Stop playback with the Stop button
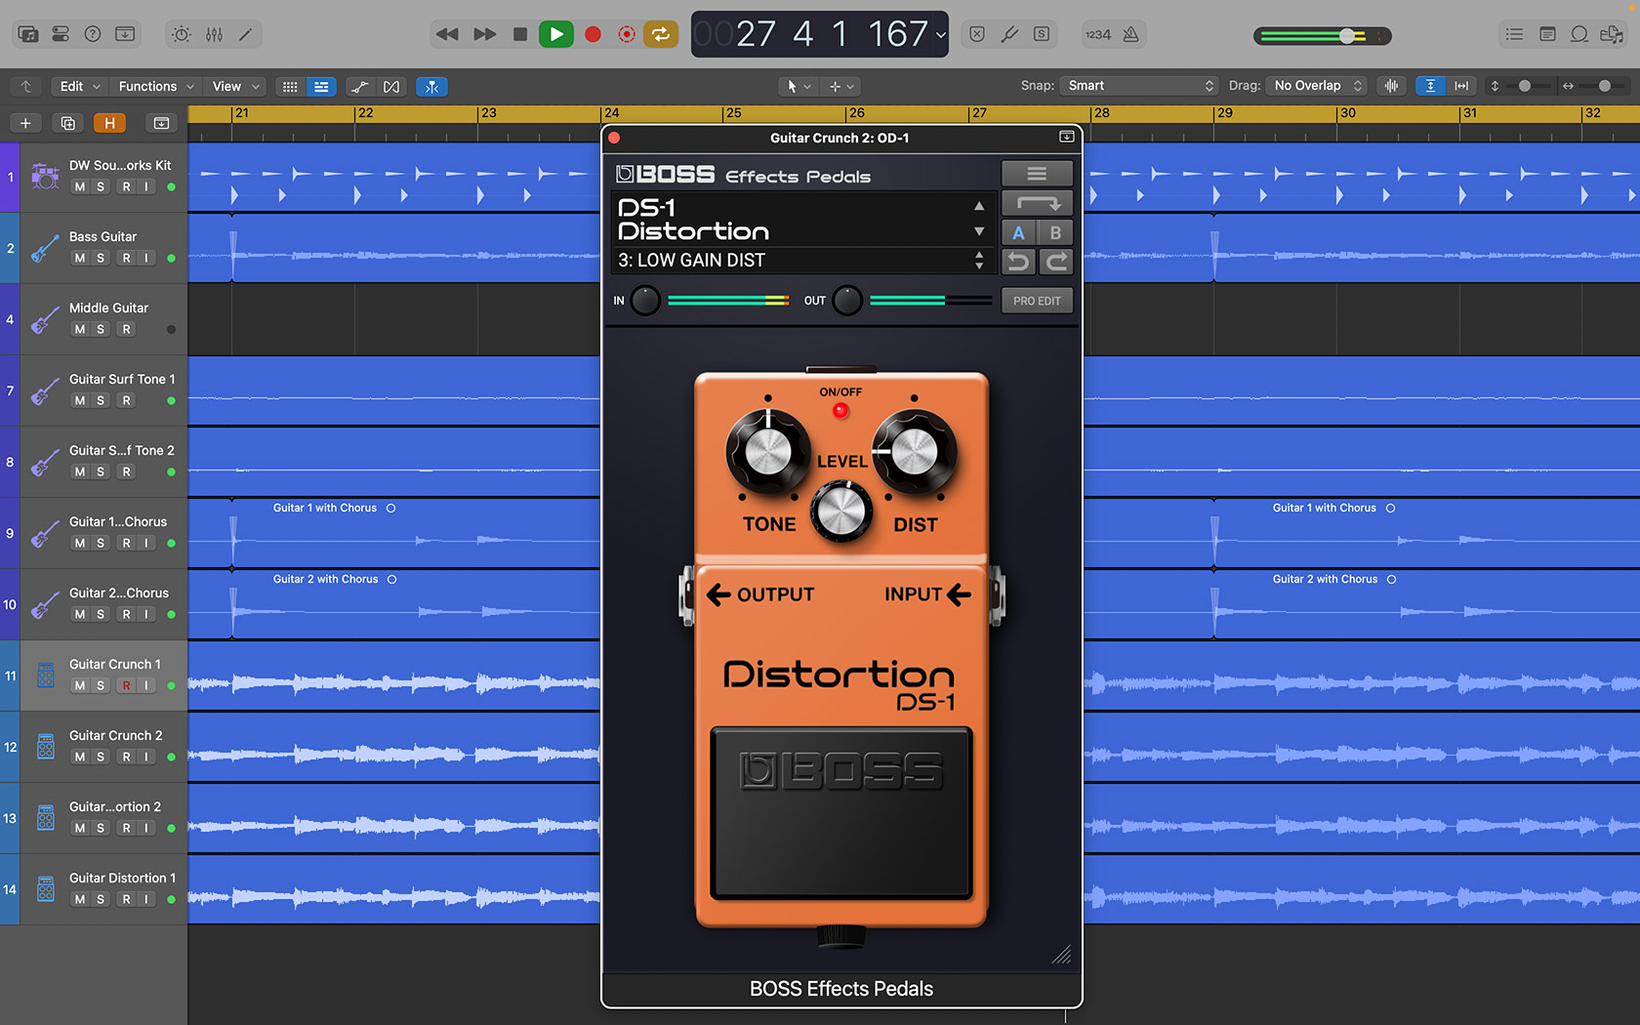The width and height of the screenshot is (1640, 1025). pos(520,34)
